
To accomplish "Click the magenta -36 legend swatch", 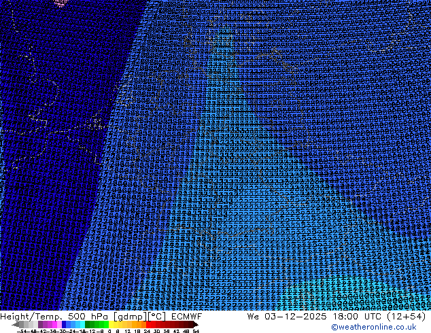I will (54, 324).
